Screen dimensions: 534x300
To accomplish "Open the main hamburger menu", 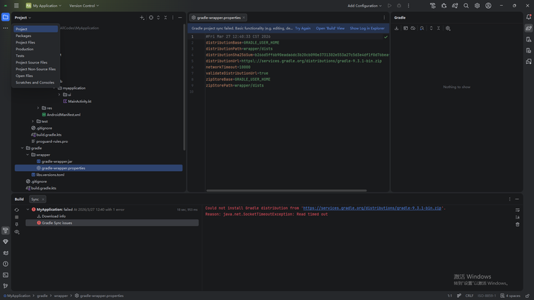I will pos(16,5).
